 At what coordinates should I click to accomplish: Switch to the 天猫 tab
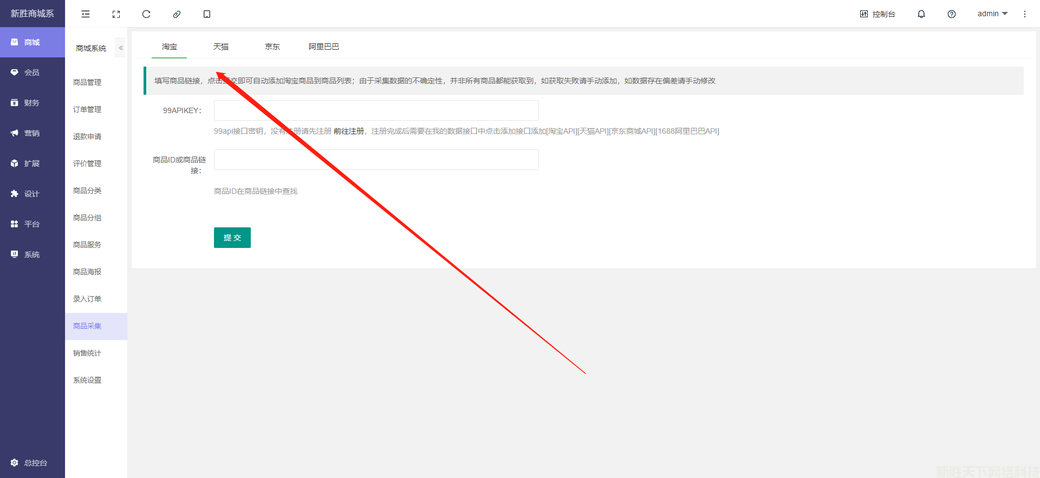(221, 47)
